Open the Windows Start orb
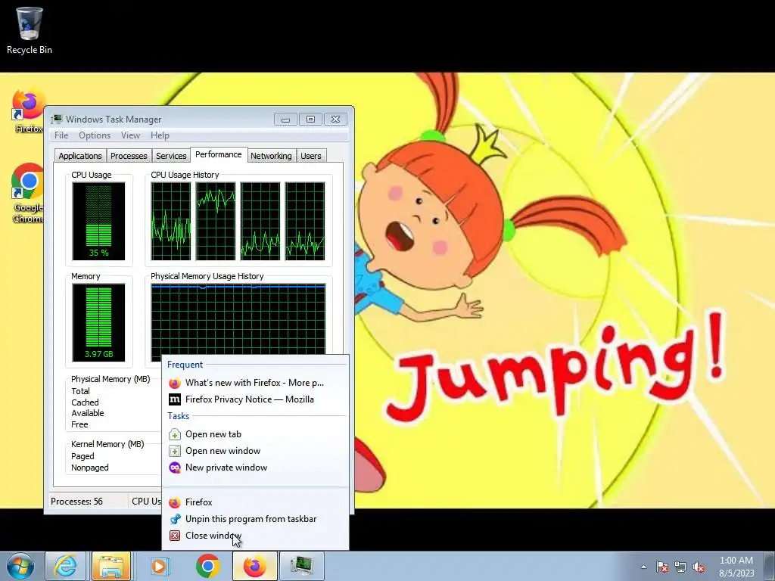 20,566
